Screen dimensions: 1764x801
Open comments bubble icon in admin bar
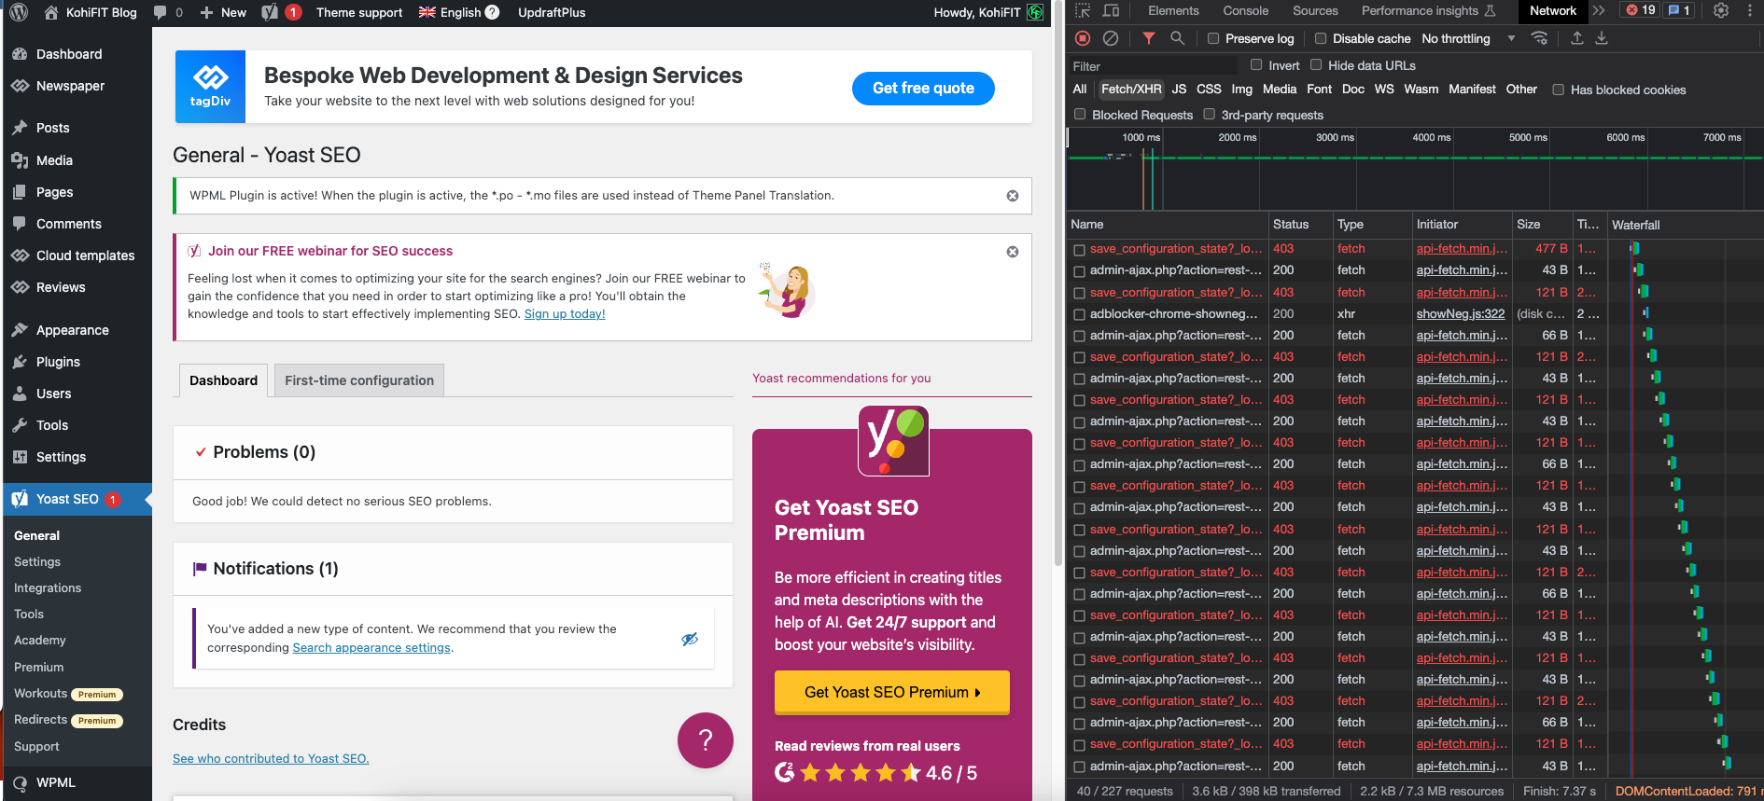coord(161,12)
